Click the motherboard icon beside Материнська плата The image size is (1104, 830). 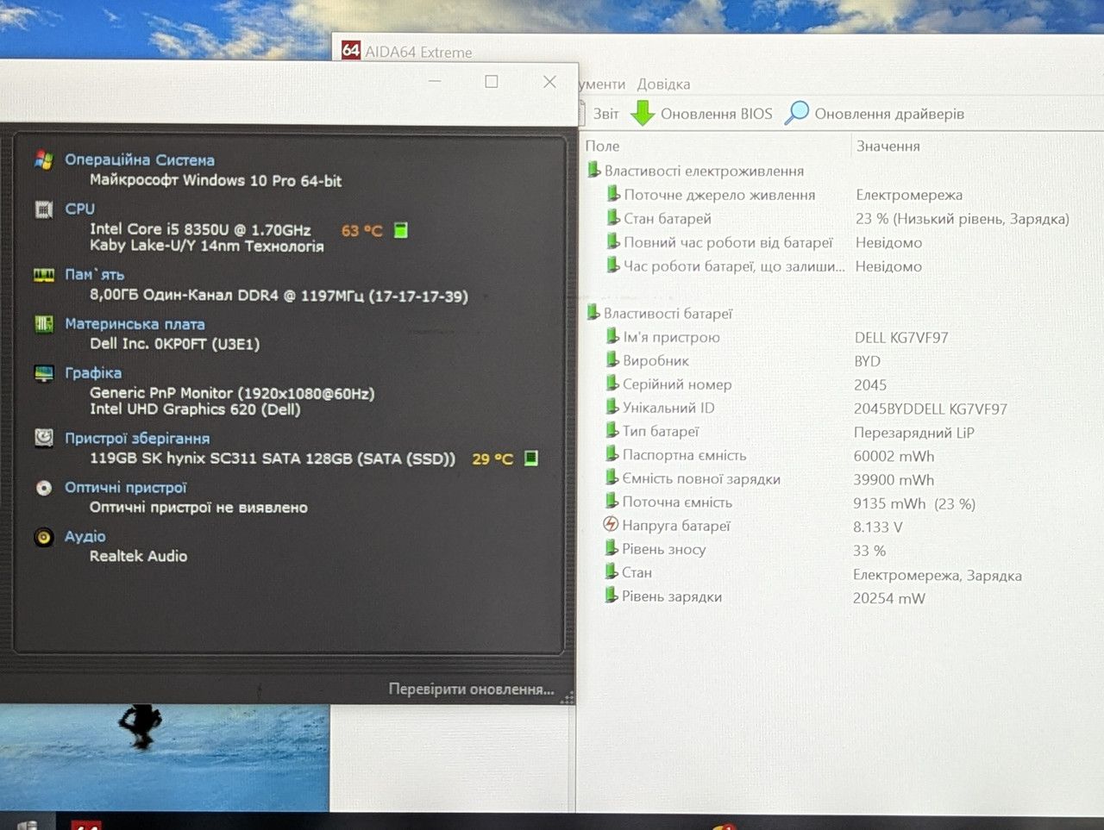(43, 324)
